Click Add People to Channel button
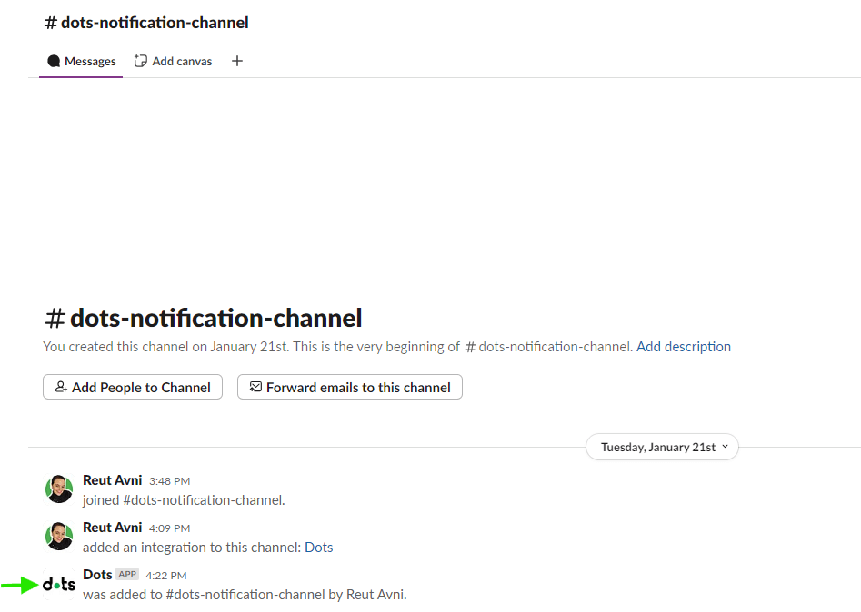Viewport: 861px width, 612px height. [133, 387]
